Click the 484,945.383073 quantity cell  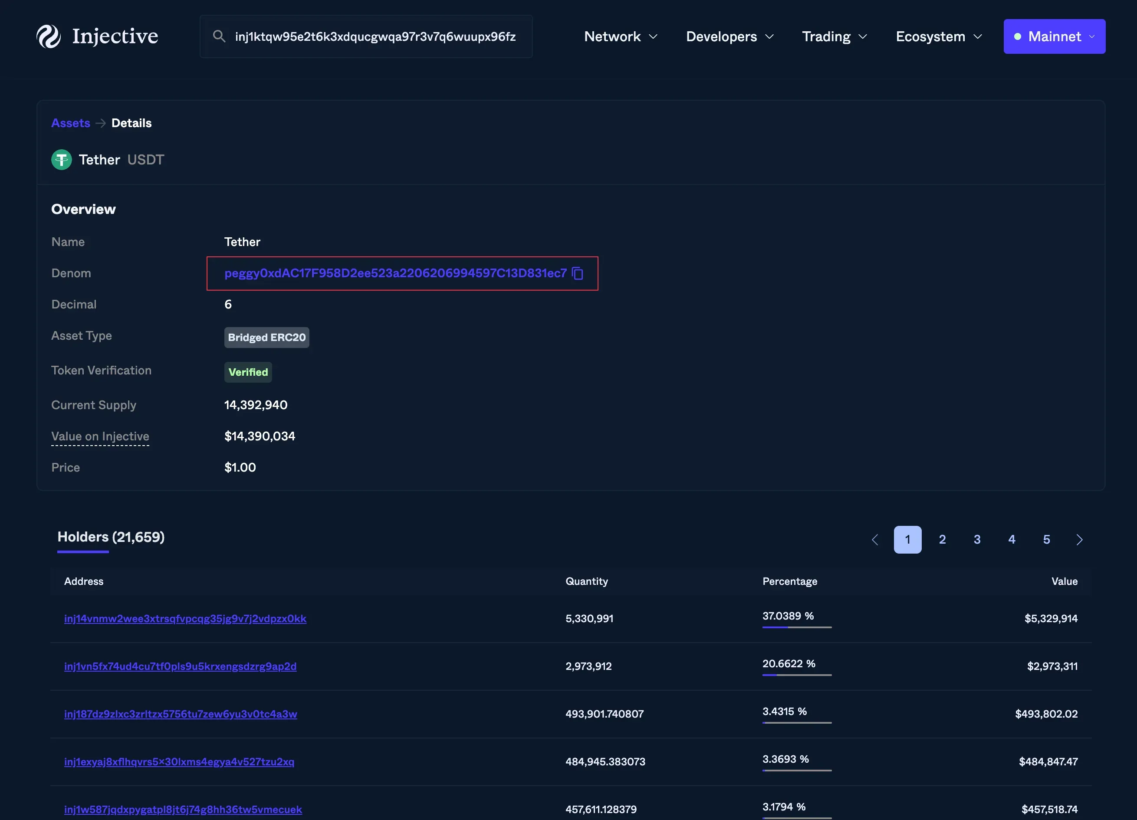[605, 761]
